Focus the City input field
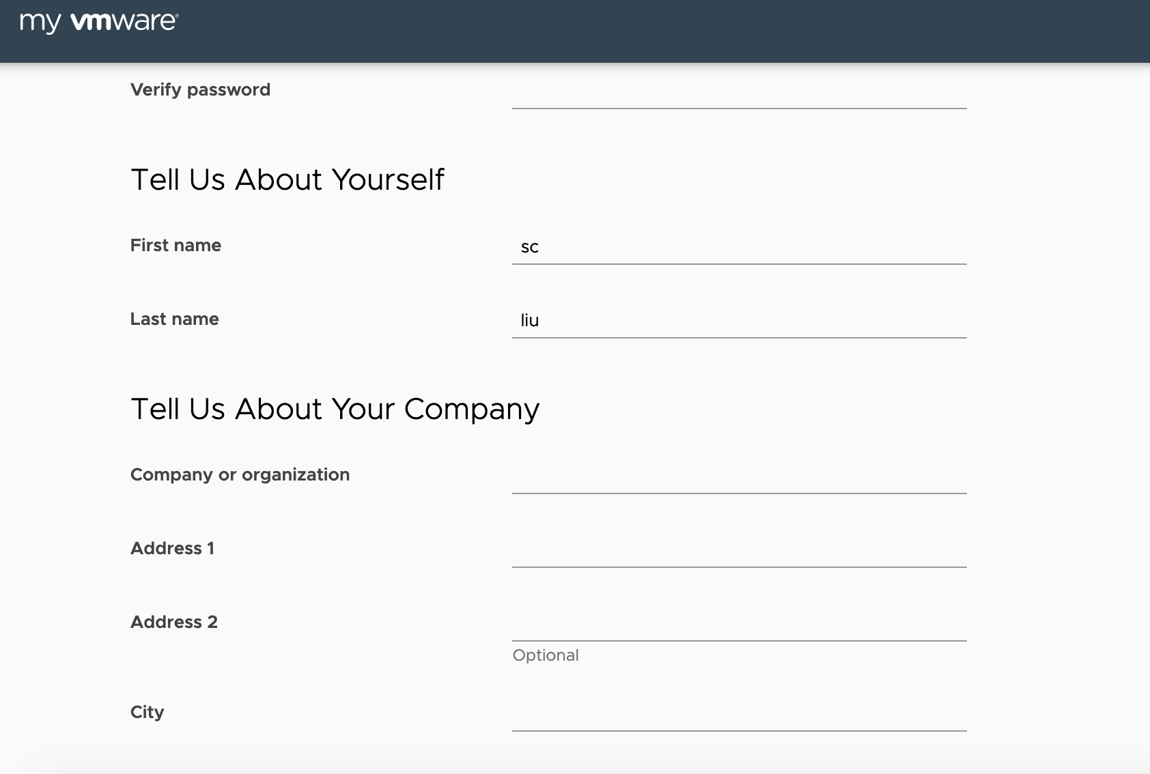Image resolution: width=1150 pixels, height=774 pixels. [739, 714]
